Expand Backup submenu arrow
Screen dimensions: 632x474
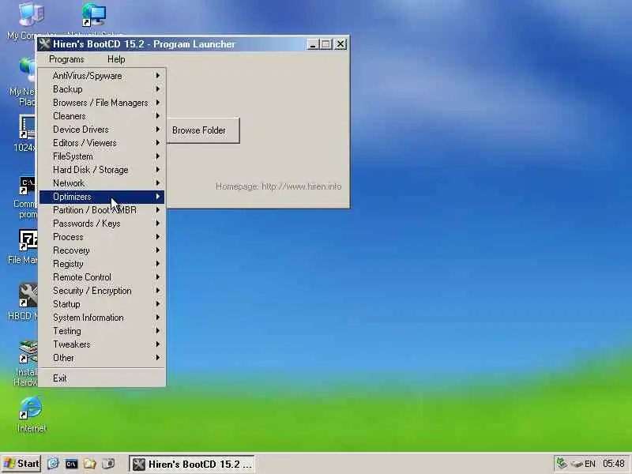158,89
